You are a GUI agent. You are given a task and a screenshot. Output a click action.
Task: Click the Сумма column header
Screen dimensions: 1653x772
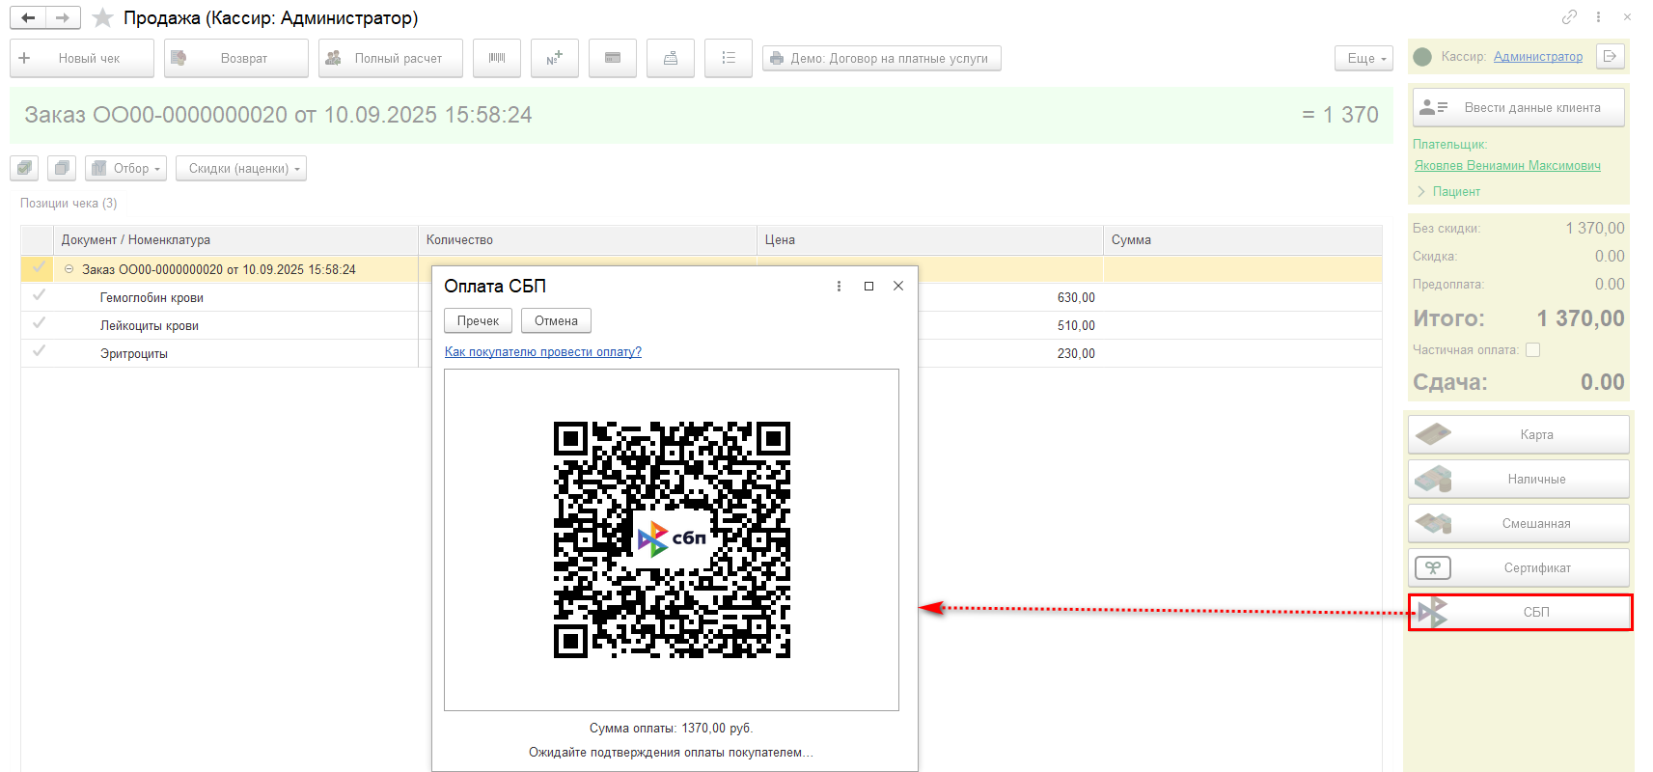pyautogui.click(x=1243, y=239)
